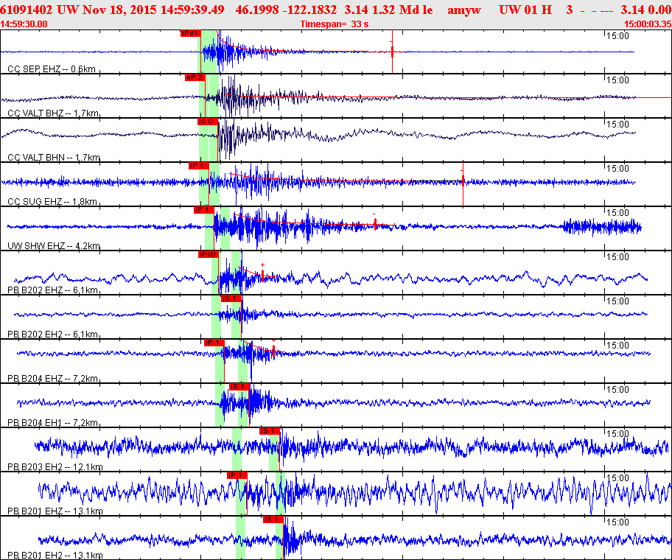Click the iS 1 pick flag on B201 EH2

tap(273, 519)
